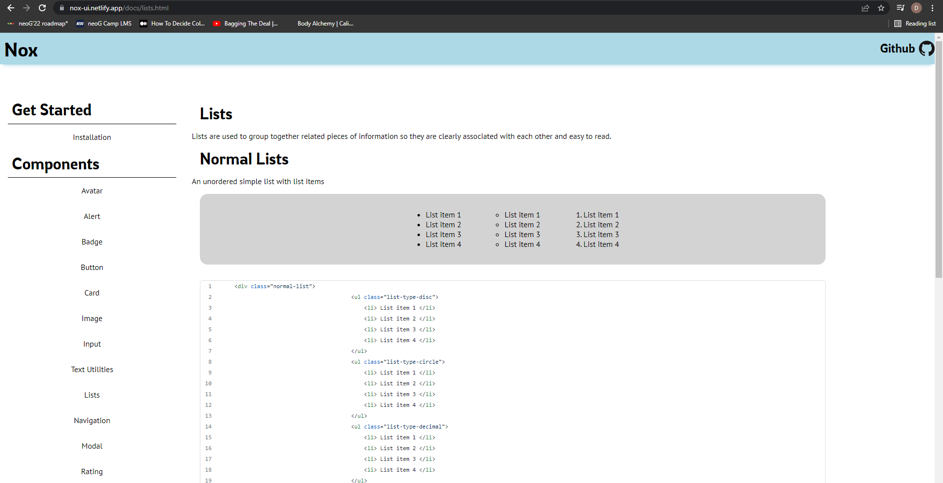Open the Chrome profile avatar
The width and height of the screenshot is (943, 483).
point(916,8)
